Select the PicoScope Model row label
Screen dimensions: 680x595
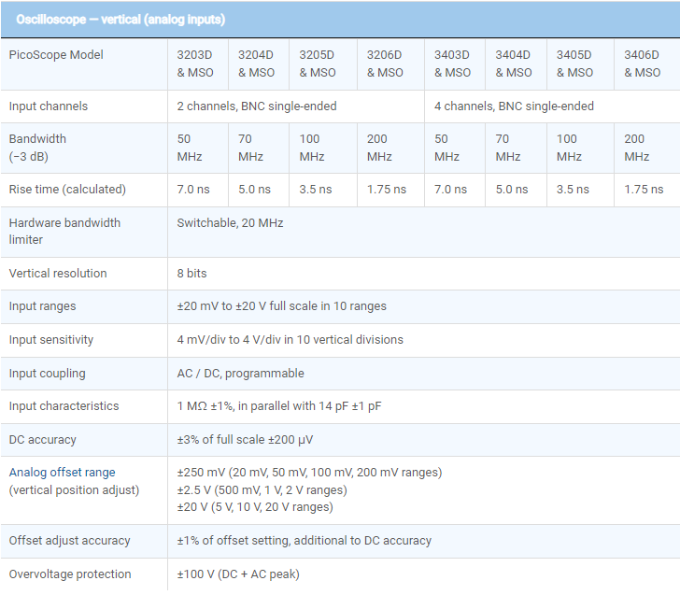point(56,55)
